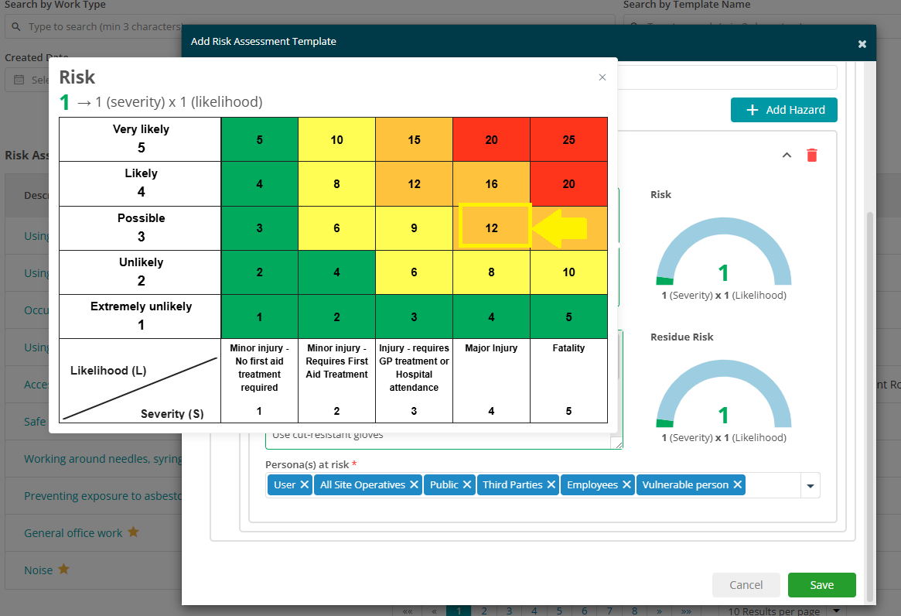Viewport: 901px width, 616px height.
Task: Click the calendar icon in Created Date field
Action: tap(19, 80)
